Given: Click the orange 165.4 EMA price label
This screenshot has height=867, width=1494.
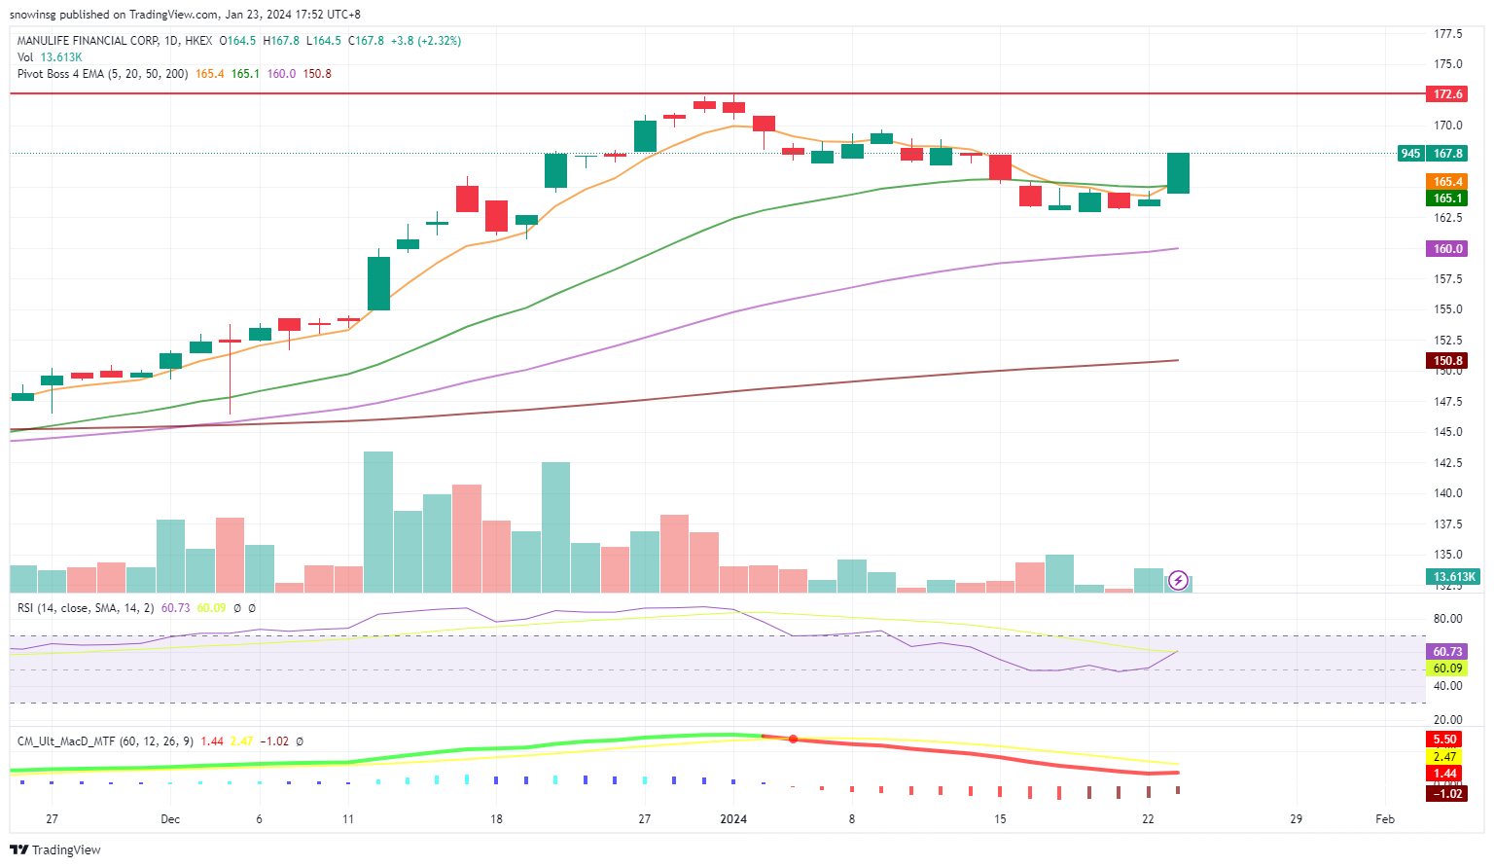Looking at the screenshot, I should pos(1447,182).
